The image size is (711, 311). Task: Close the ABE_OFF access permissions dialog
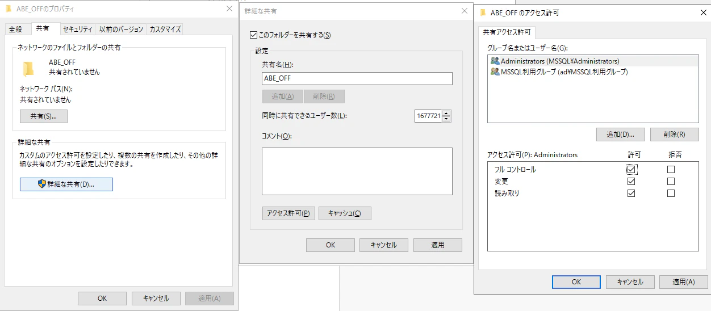click(704, 12)
